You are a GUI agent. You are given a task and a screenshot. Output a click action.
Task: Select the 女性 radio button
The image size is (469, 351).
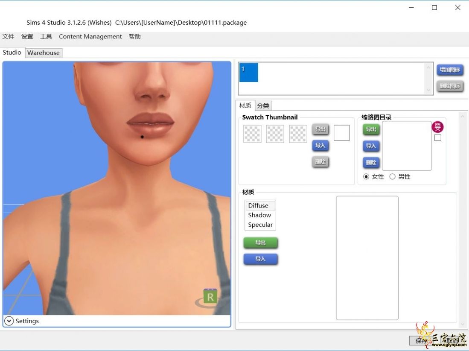(366, 176)
